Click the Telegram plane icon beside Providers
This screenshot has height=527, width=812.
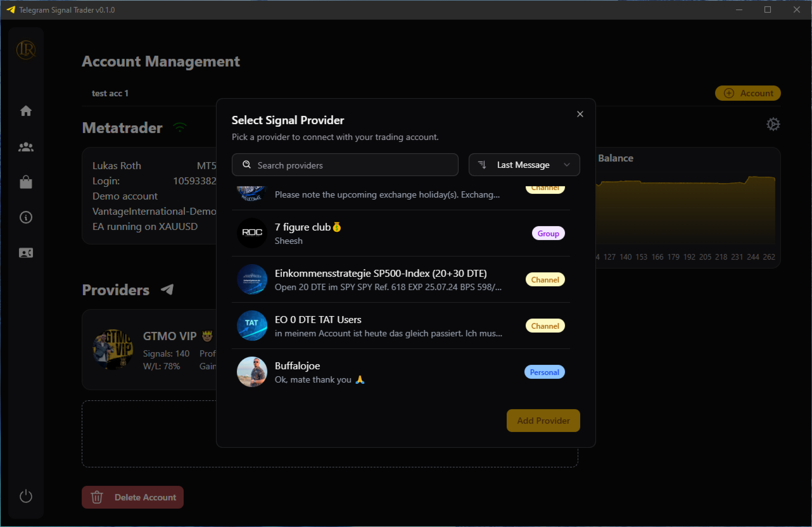pos(167,289)
